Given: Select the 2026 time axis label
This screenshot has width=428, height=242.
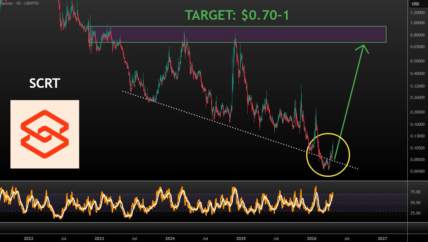Looking at the screenshot, I should (312, 238).
